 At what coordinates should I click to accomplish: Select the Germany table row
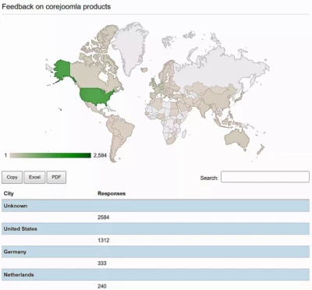[155, 252]
